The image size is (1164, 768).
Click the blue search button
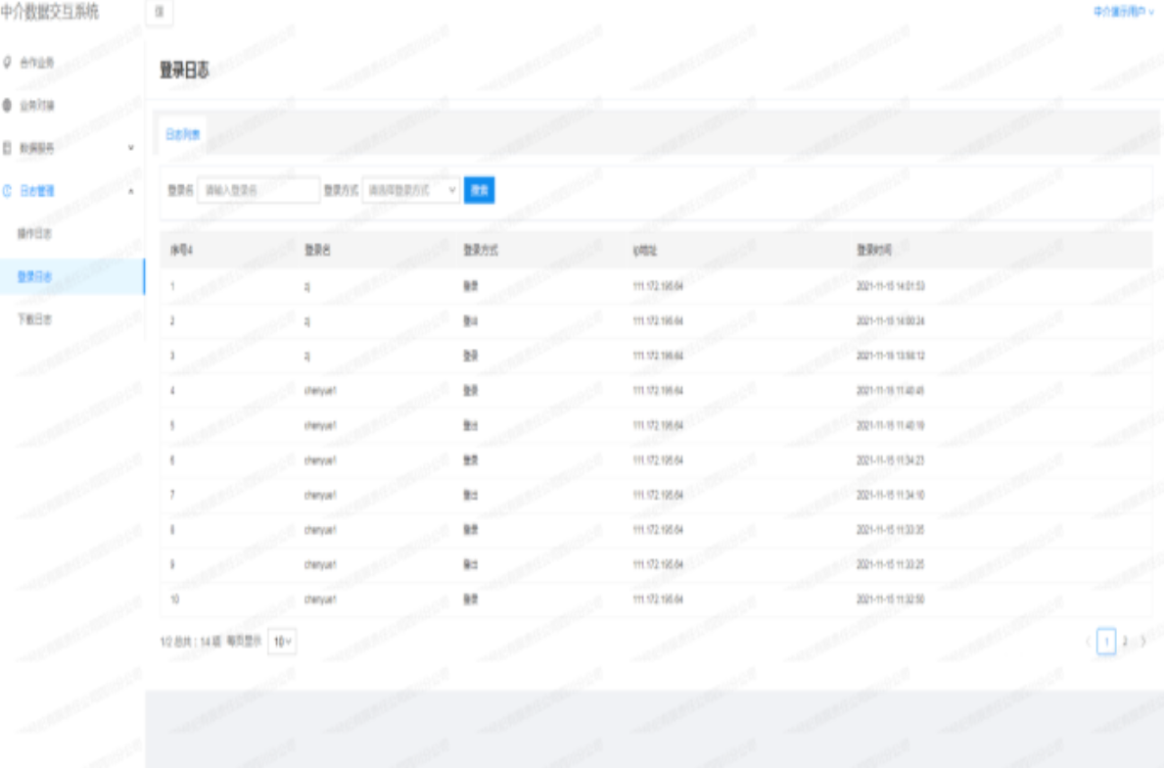(x=480, y=190)
